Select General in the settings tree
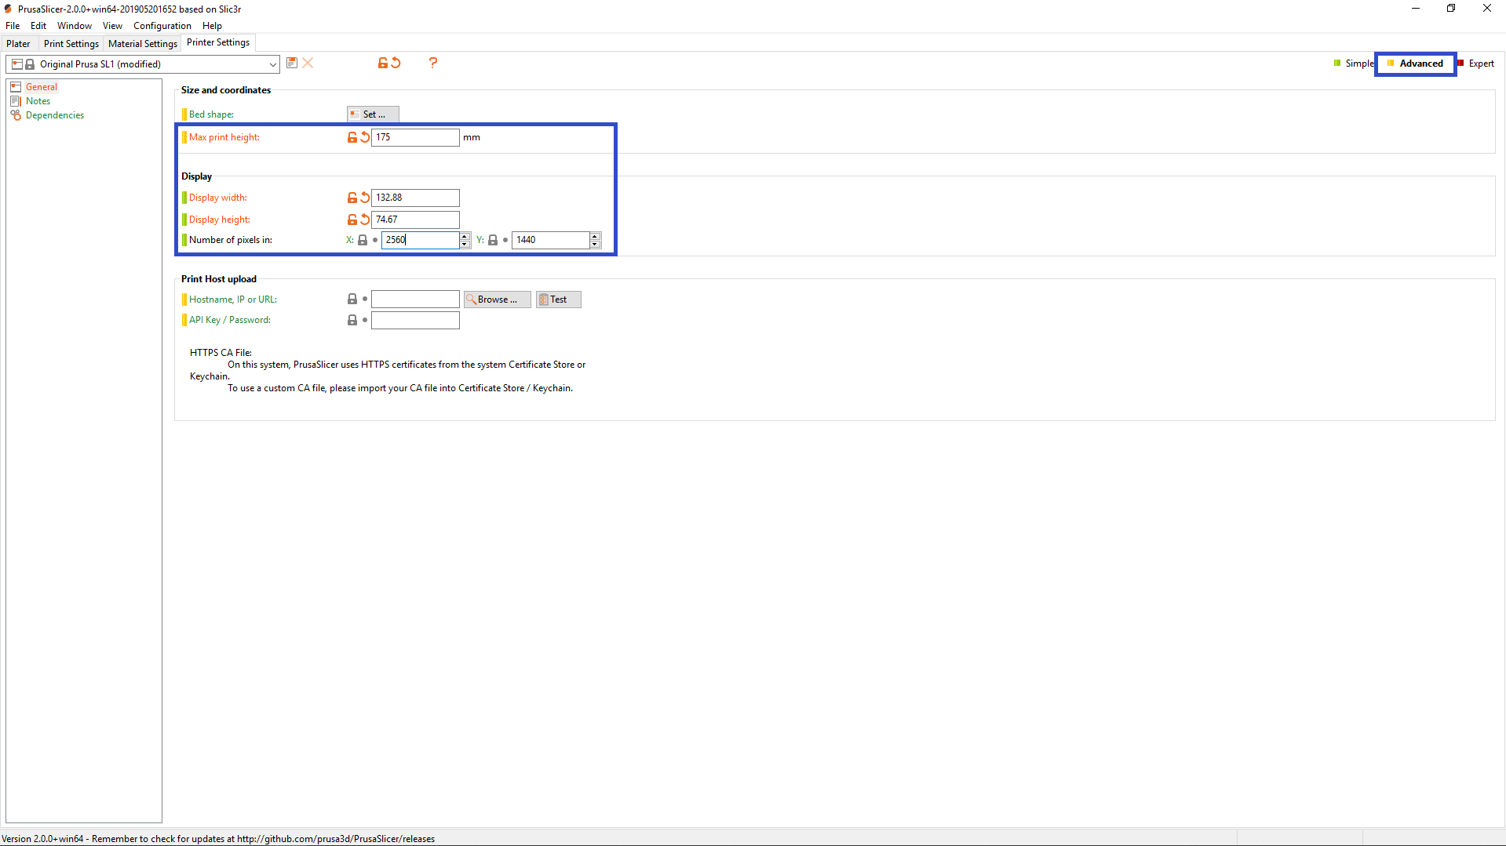The height and width of the screenshot is (846, 1506). coord(42,87)
